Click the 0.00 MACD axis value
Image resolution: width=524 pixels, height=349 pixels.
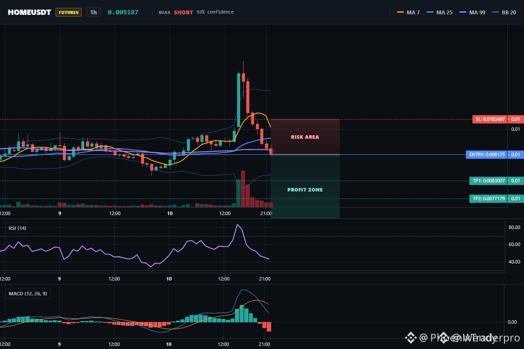pos(513,322)
